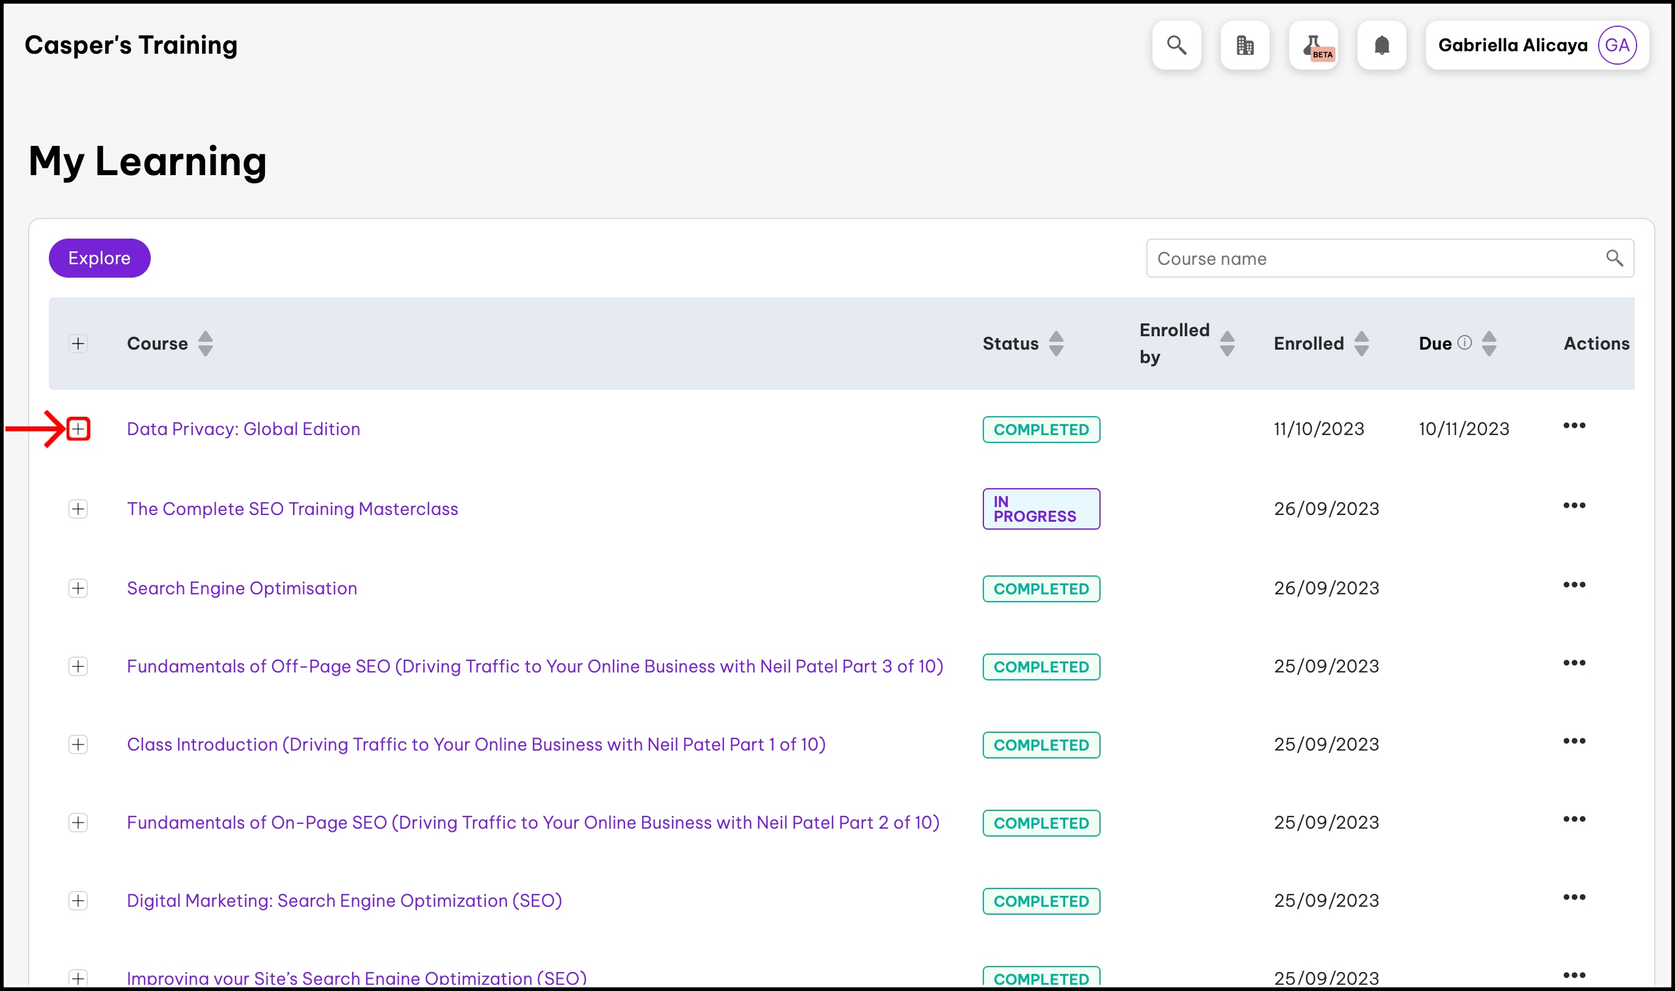
Task: Open actions menu for Data Privacy course
Action: point(1574,426)
